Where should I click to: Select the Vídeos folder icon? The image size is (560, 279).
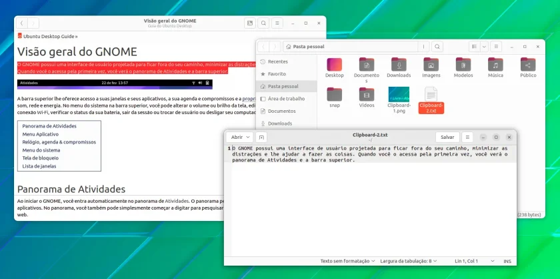(367, 94)
